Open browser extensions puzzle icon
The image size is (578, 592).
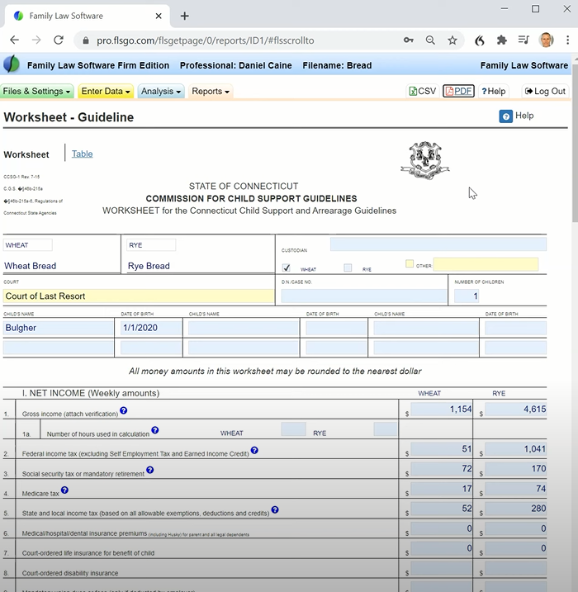tap(501, 40)
